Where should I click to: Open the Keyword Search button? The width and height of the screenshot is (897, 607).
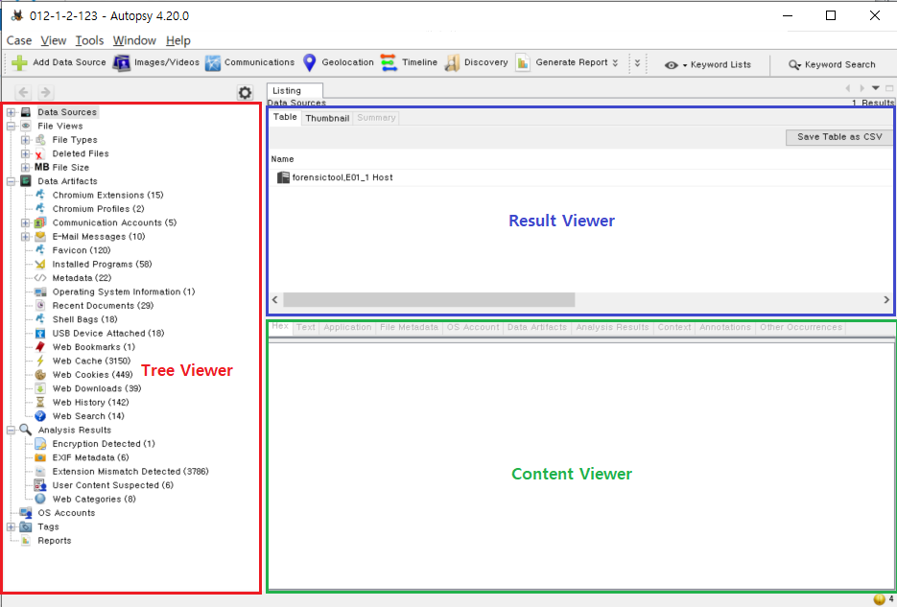click(832, 65)
